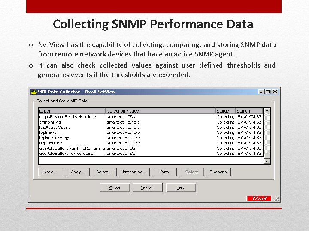Click the MIB Data Collector title bar icon
The height and width of the screenshot is (231, 309).
[34, 92]
